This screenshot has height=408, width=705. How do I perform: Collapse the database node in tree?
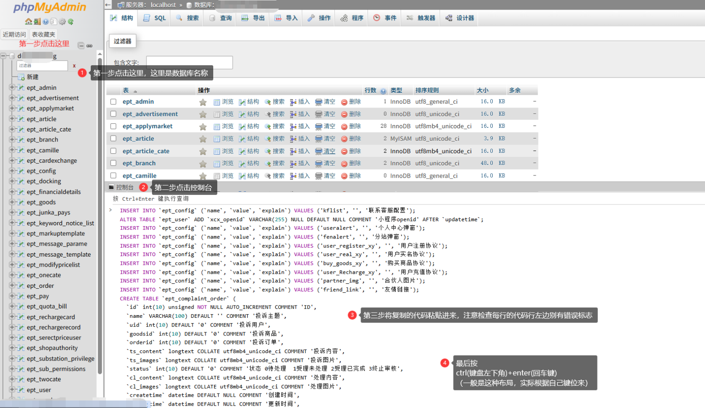coord(3,56)
